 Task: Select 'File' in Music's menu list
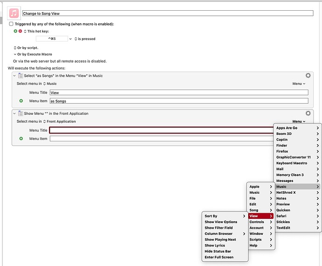pyautogui.click(x=260, y=198)
